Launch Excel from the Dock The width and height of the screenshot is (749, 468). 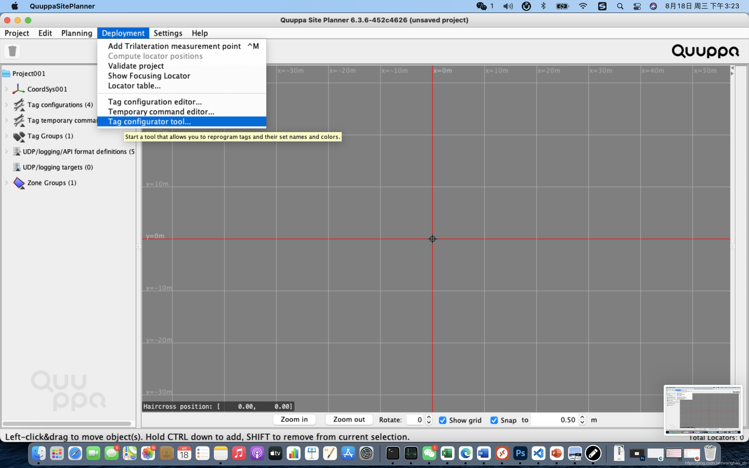pyautogui.click(x=447, y=454)
